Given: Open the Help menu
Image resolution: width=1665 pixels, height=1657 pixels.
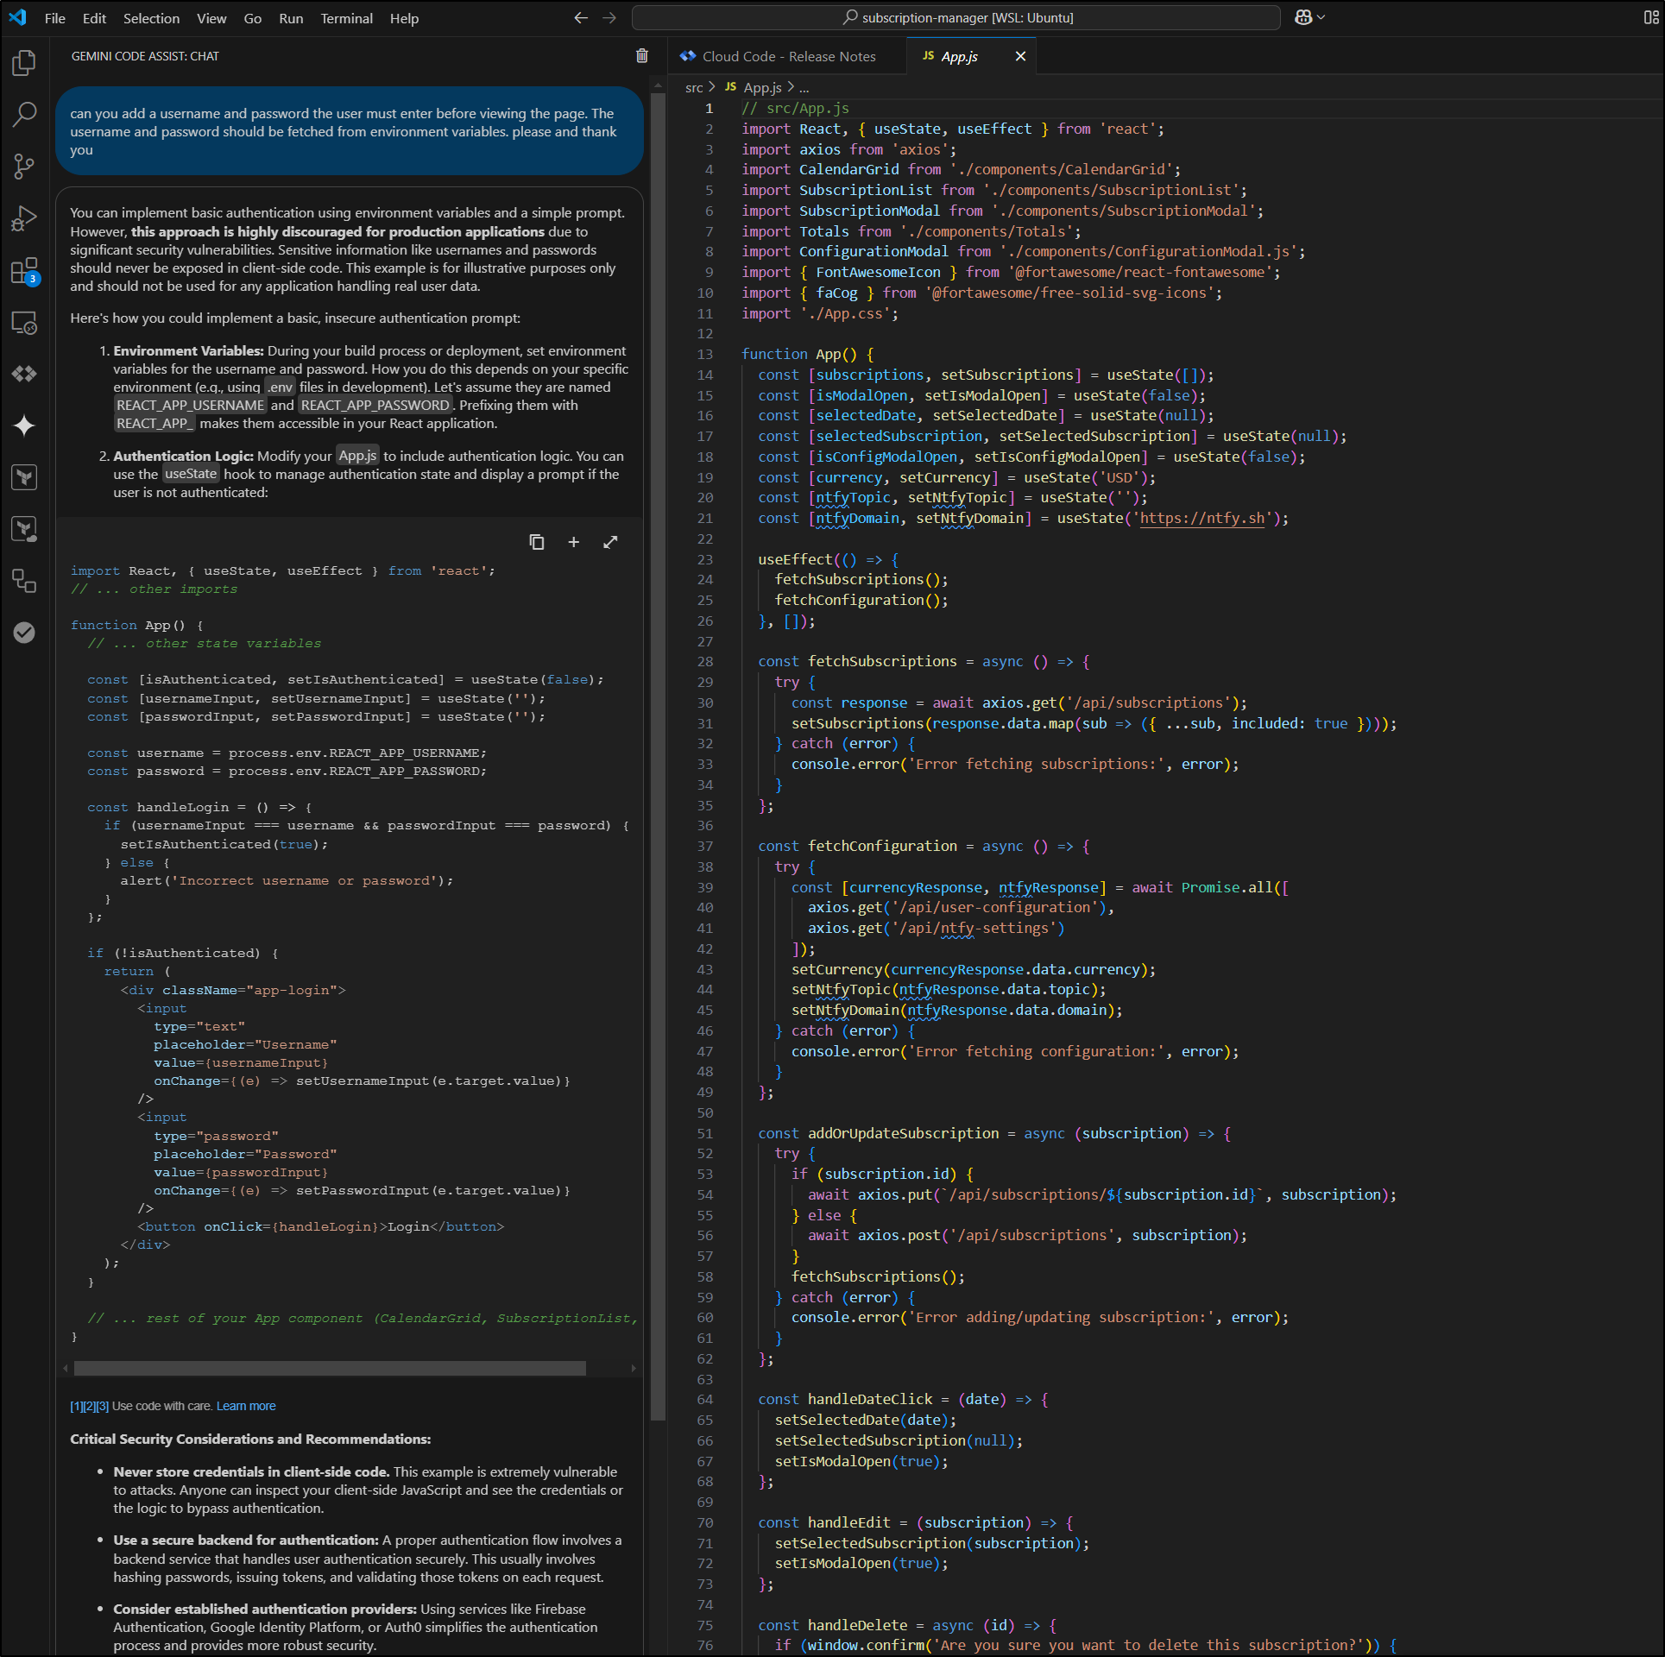Looking at the screenshot, I should (x=404, y=18).
